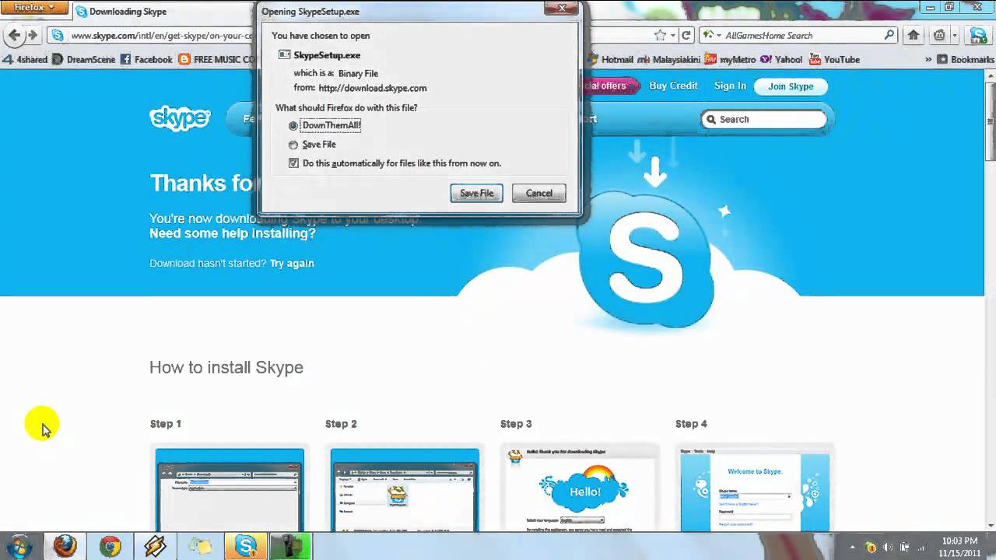
Task: Open the Firefox menu button dropdown
Action: [34, 8]
